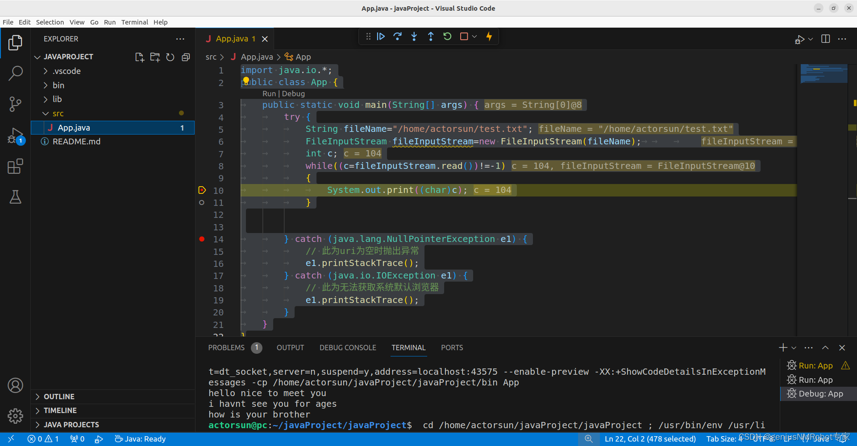The height and width of the screenshot is (446, 857).
Task: Click Step Into in debug toolbar
Action: [414, 37]
